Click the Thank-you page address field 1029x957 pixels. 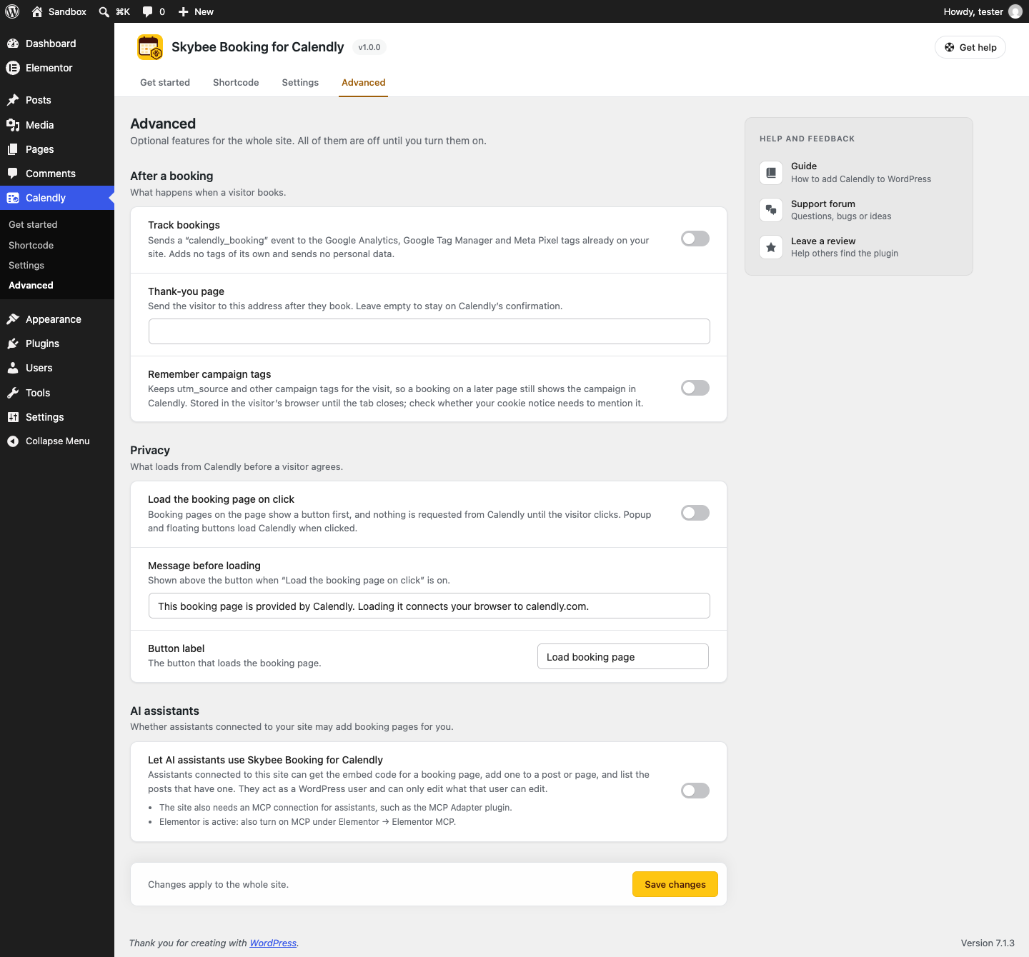(x=429, y=331)
